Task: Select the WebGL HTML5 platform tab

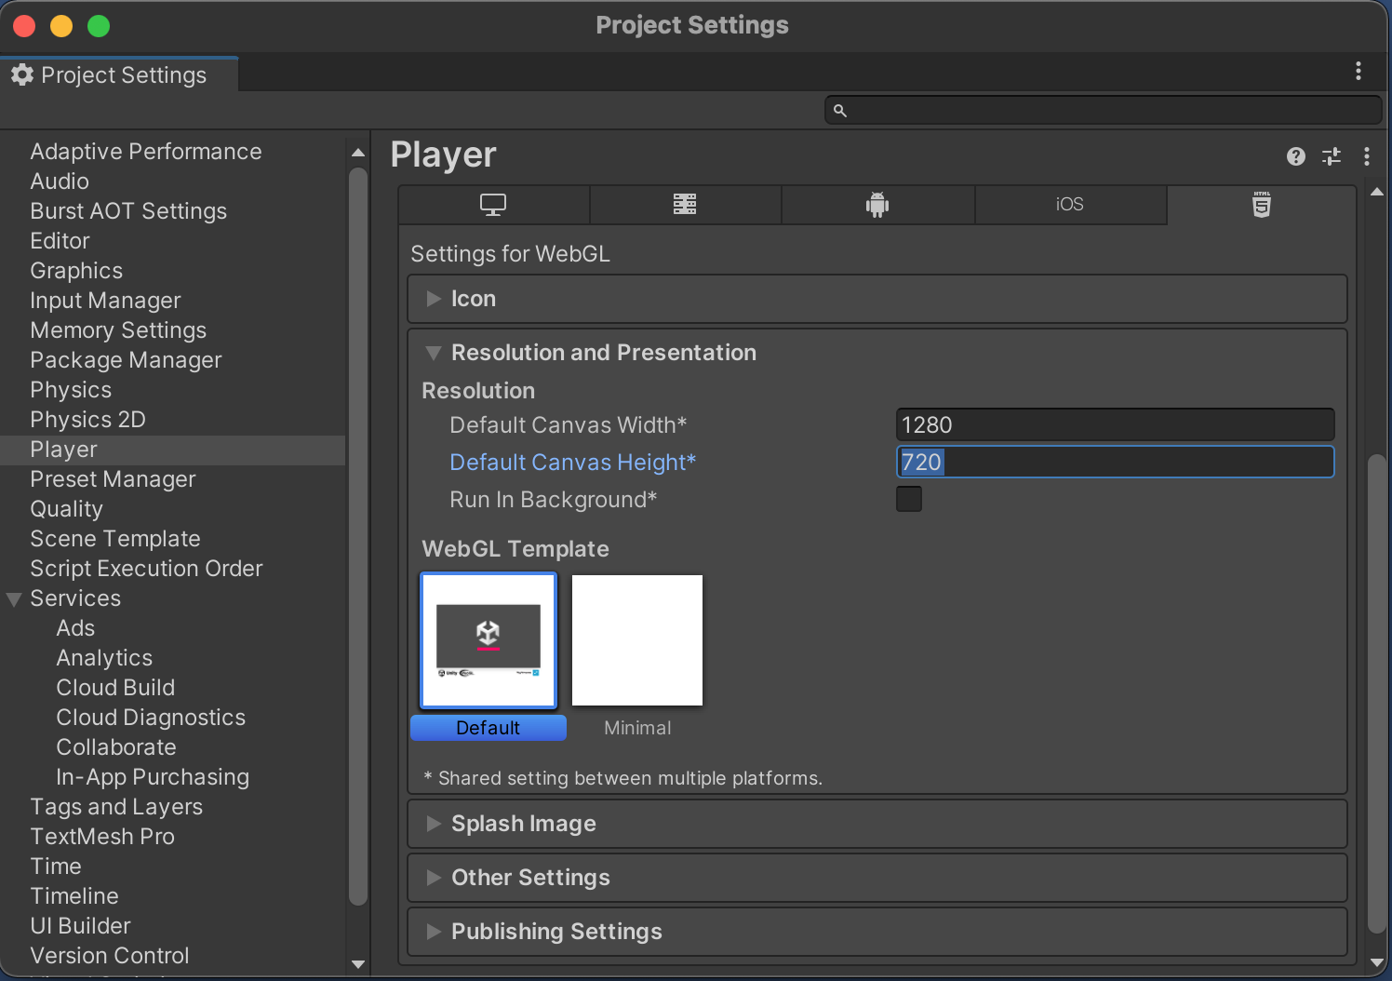Action: tap(1261, 205)
